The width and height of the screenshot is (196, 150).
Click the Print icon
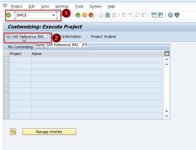coord(101,15)
